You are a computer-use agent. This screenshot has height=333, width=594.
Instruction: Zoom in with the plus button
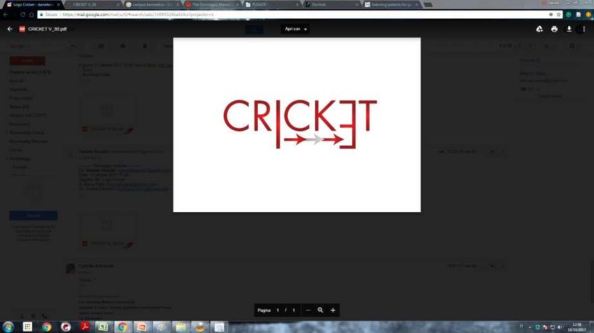coord(333,310)
